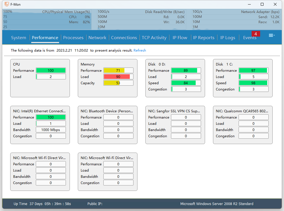Click the CPU/Physical Mem Usage graph
This screenshot has width=284, height=211.
pyautogui.click(x=47, y=20)
